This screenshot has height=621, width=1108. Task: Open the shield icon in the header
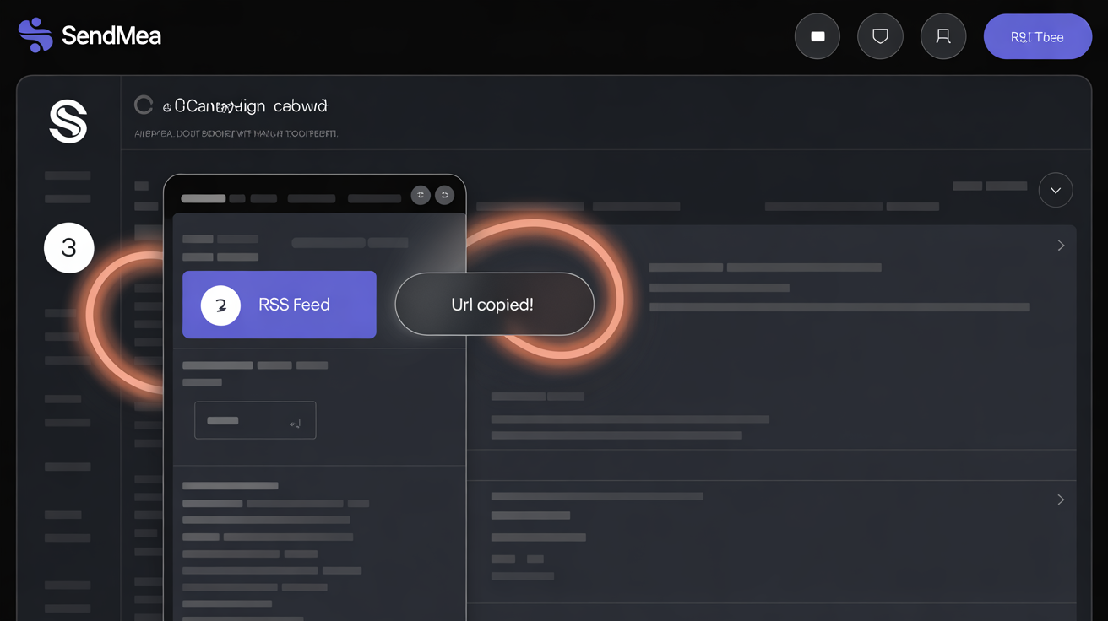[x=880, y=36]
